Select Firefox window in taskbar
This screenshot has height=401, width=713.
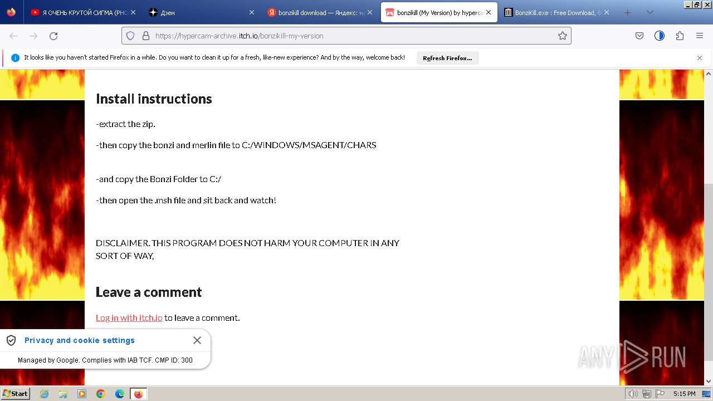(138, 394)
